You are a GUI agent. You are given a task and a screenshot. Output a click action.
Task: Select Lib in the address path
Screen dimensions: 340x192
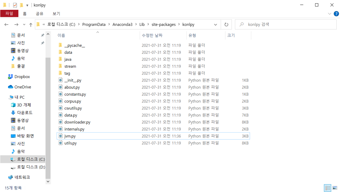[x=142, y=25]
